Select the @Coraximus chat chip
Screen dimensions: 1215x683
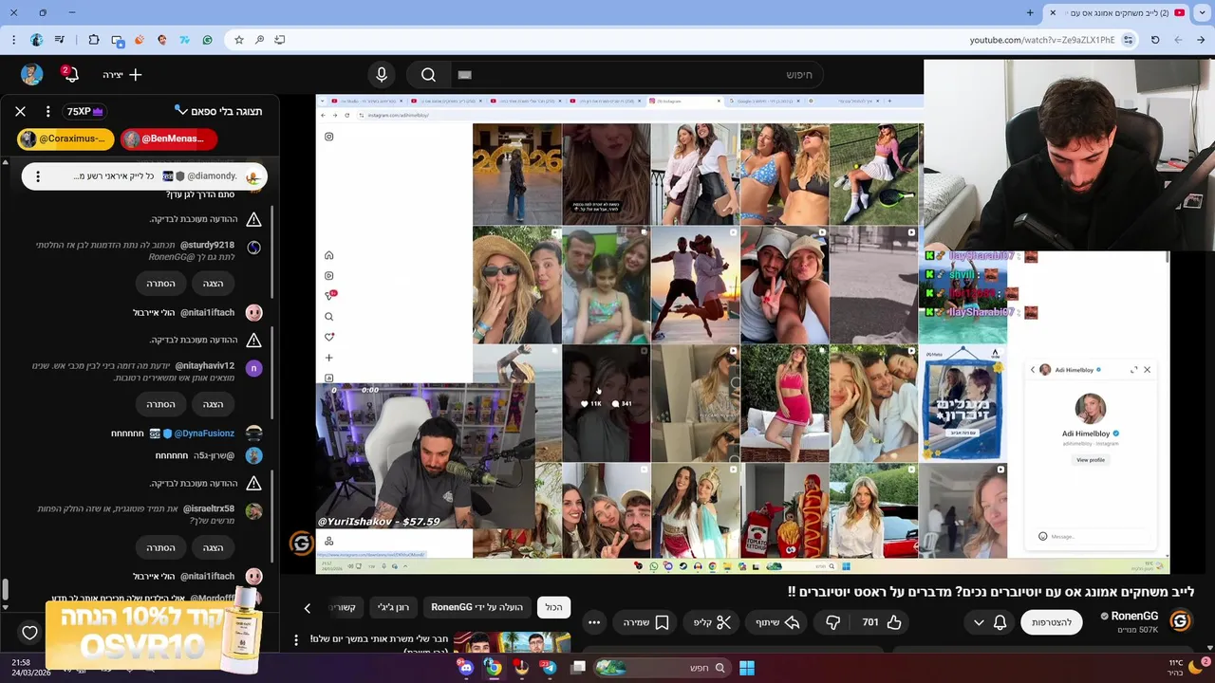(65, 138)
